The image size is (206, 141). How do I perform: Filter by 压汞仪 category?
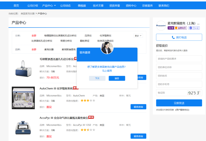88,36
